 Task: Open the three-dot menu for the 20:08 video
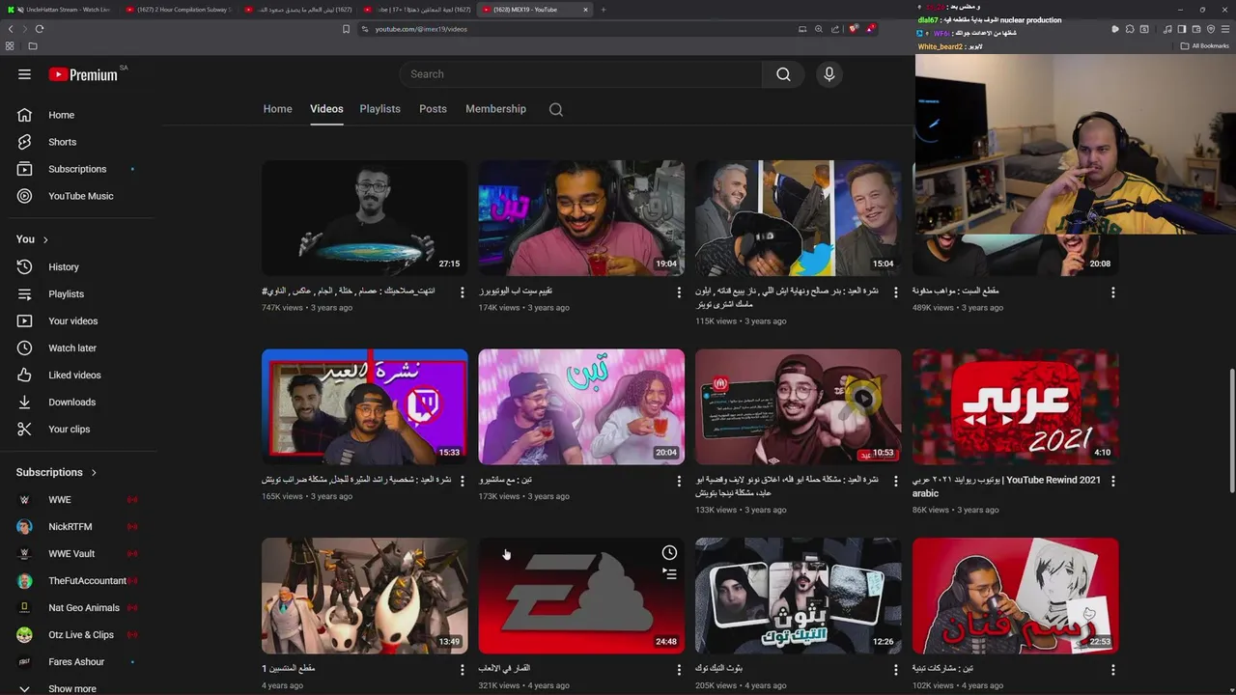point(1112,292)
